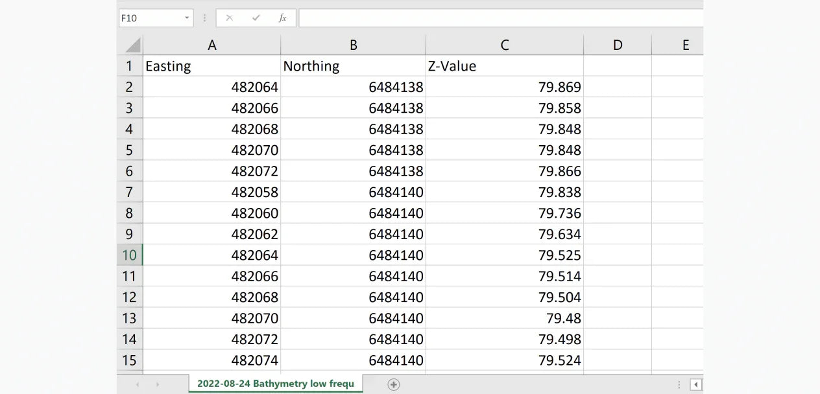Image resolution: width=820 pixels, height=394 pixels.
Task: Open the Name Box dropdown arrow
Action: point(187,18)
